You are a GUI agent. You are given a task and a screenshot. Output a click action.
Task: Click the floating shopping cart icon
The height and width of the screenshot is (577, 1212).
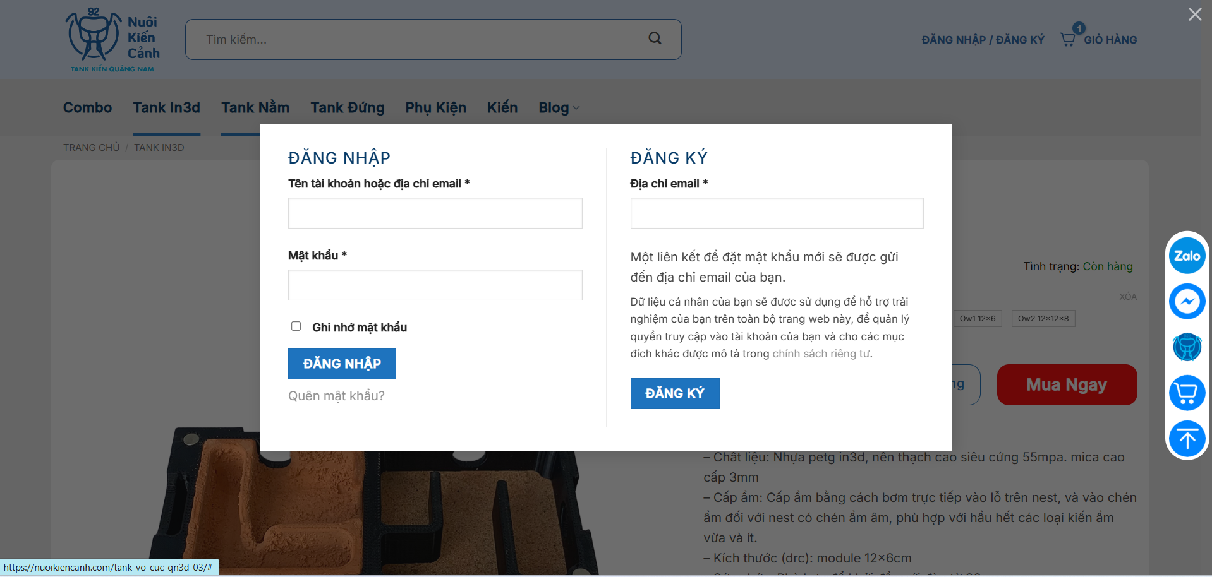[x=1187, y=393]
